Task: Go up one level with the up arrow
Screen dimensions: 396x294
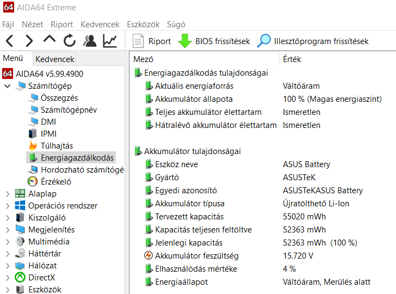Action: [x=49, y=39]
